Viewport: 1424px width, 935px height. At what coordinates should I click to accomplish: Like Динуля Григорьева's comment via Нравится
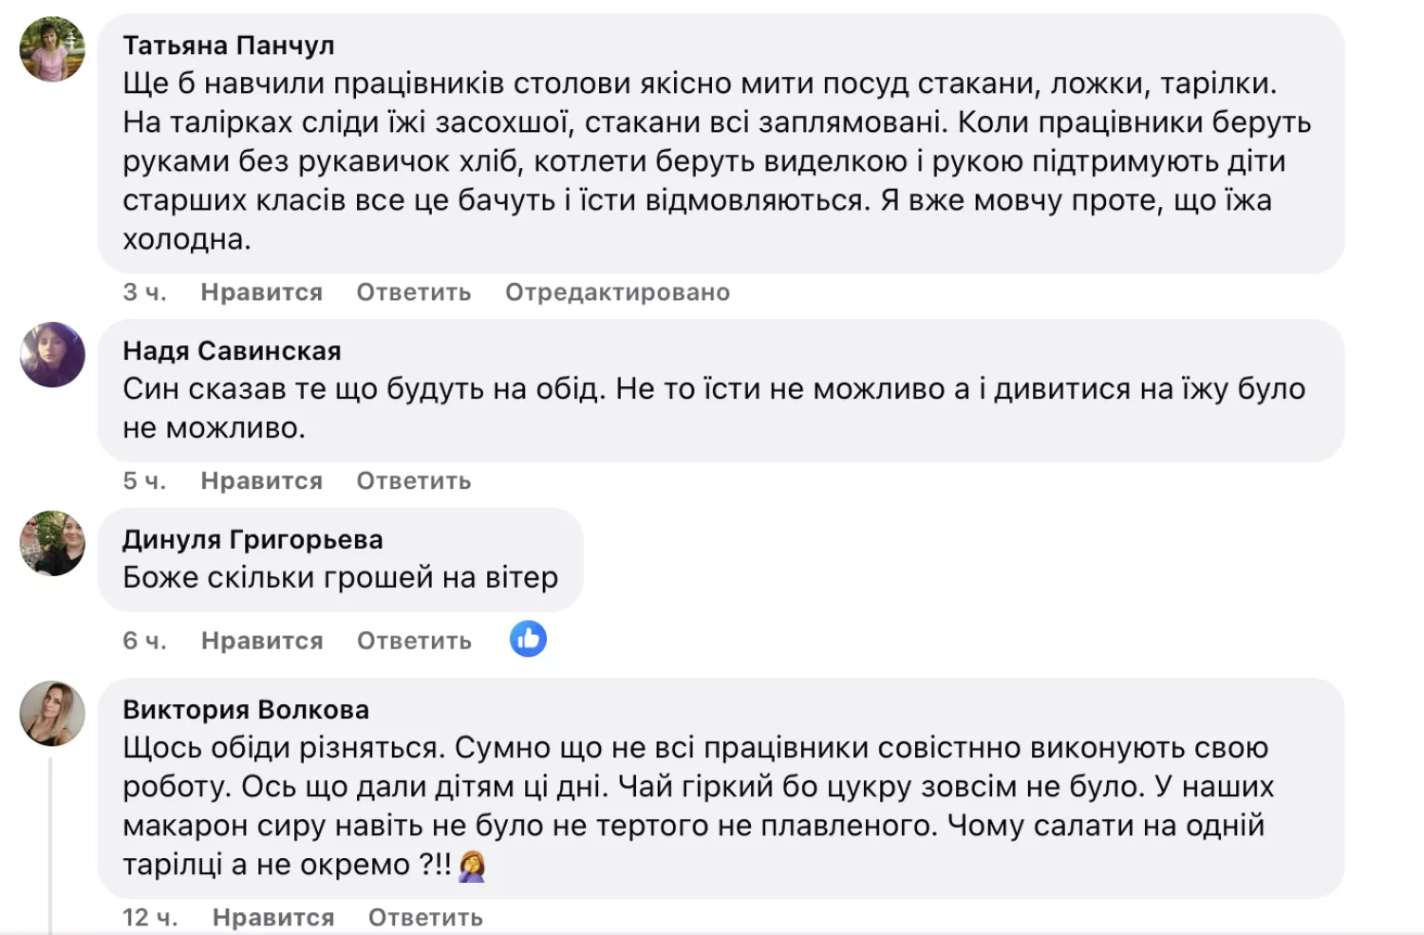coord(262,641)
